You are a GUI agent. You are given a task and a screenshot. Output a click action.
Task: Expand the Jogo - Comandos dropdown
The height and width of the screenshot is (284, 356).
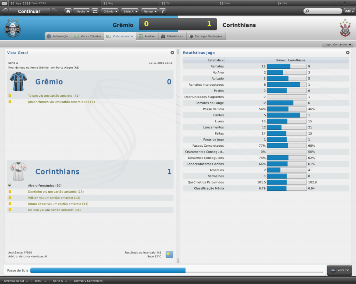pyautogui.click(x=338, y=45)
